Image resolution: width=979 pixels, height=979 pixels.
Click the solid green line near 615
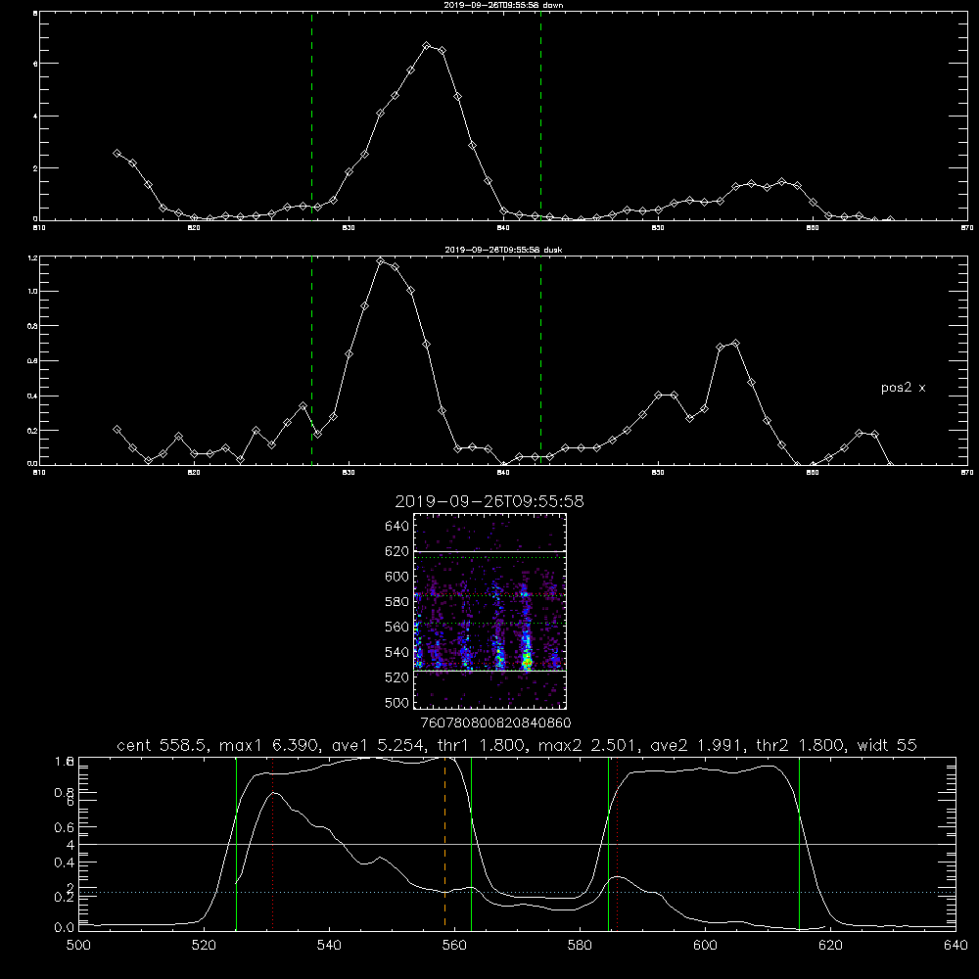799,843
